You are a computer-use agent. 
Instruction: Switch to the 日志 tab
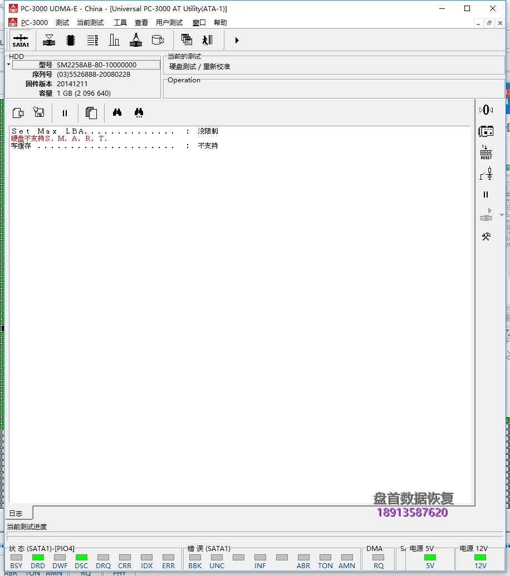coord(16,513)
